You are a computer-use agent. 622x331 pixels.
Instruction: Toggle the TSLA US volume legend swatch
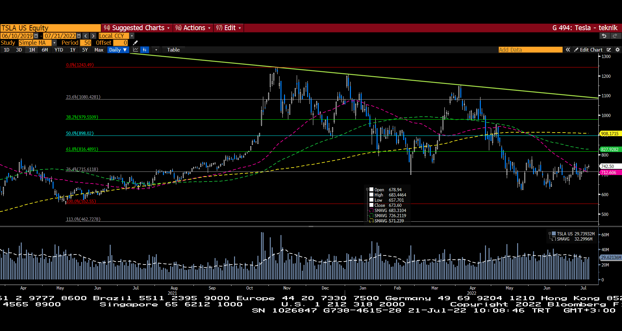(x=554, y=234)
